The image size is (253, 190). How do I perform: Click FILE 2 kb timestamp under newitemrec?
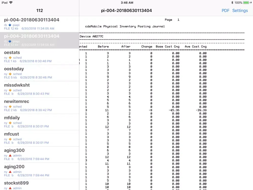(x=28, y=110)
